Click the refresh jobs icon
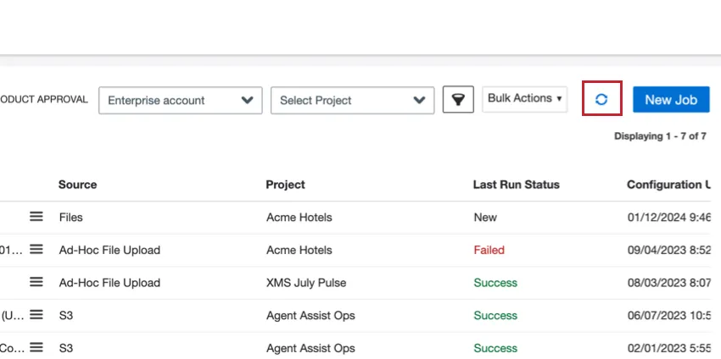 (x=601, y=99)
